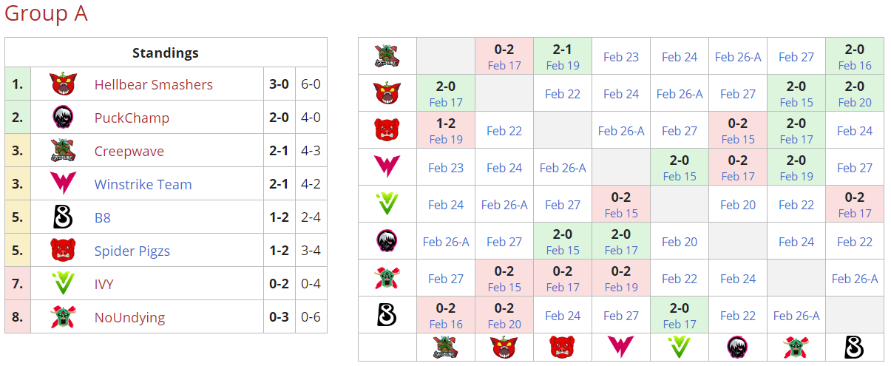Click the Creepwave logo in the standings table
The height and width of the screenshot is (366, 891).
pyautogui.click(x=63, y=151)
